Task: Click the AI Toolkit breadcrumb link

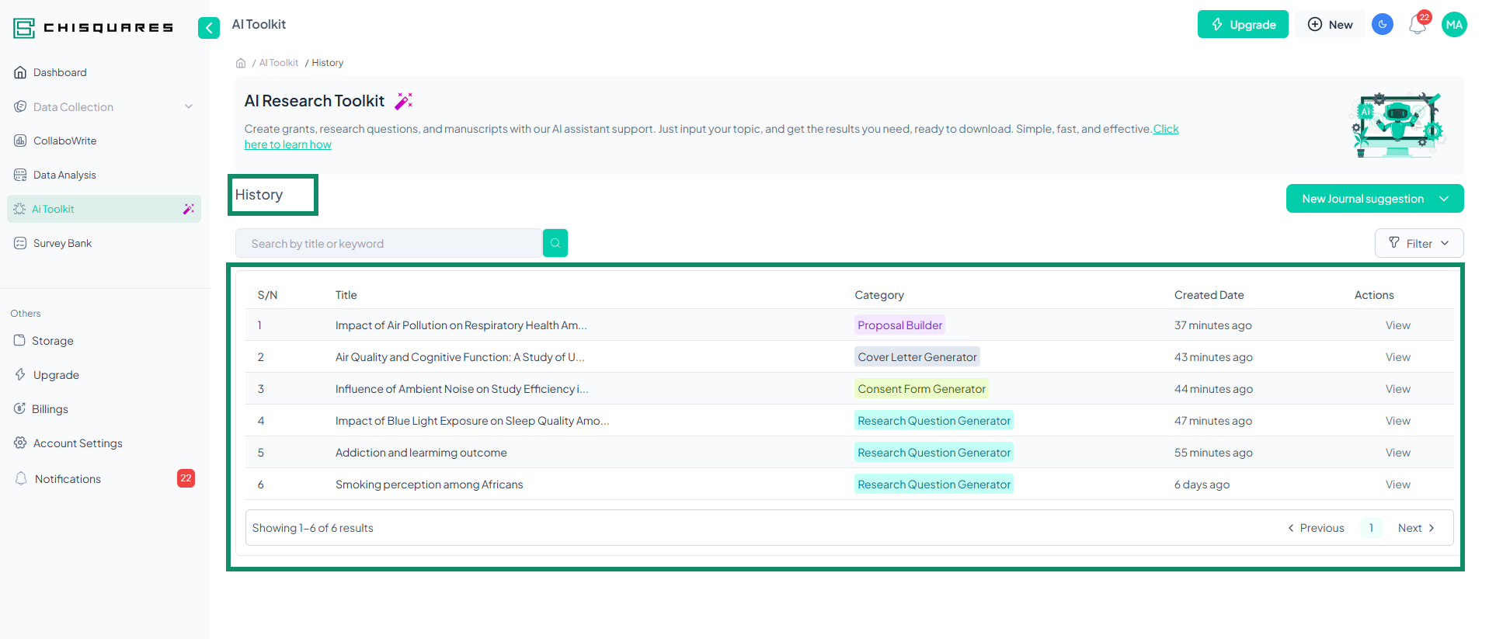Action: pyautogui.click(x=278, y=63)
